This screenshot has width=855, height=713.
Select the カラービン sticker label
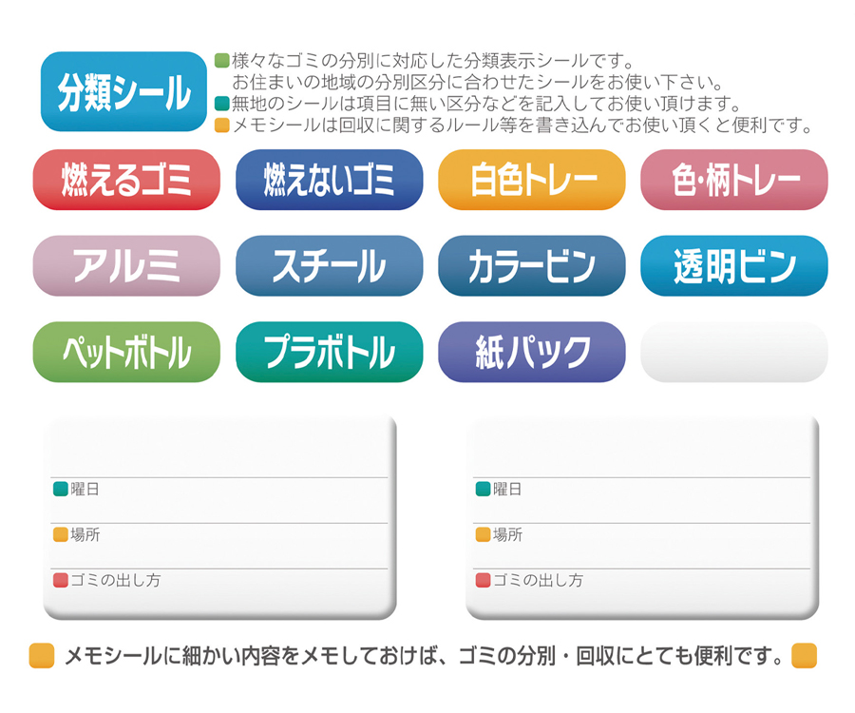tap(532, 266)
